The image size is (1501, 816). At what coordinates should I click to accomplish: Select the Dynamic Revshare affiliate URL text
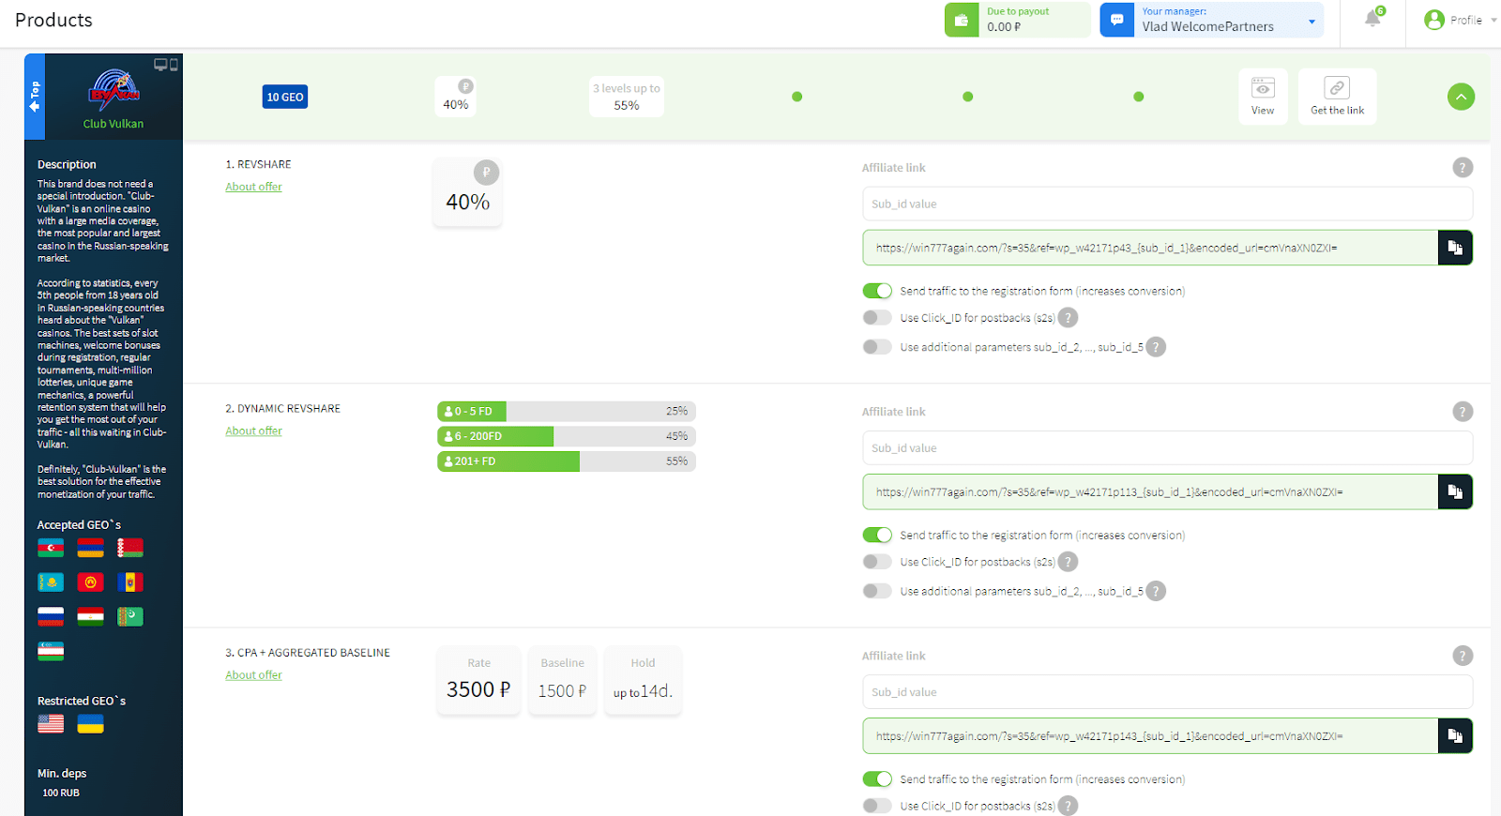point(1110,491)
